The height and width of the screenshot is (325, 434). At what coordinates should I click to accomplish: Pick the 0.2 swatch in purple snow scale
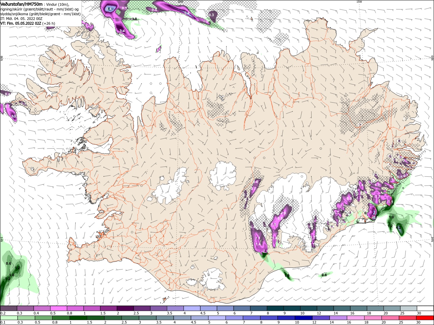point(8,308)
